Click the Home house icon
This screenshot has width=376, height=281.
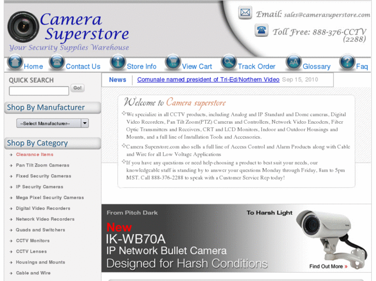click(15, 62)
